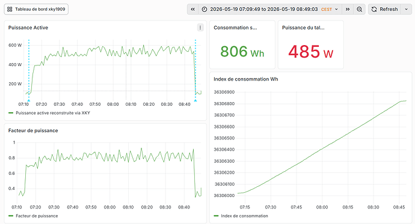Click the 36306000 axis label
The image size is (415, 224).
click(x=224, y=195)
